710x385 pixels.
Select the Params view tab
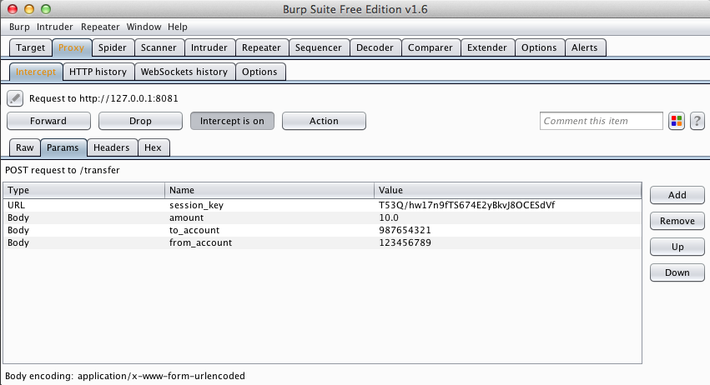tap(63, 147)
